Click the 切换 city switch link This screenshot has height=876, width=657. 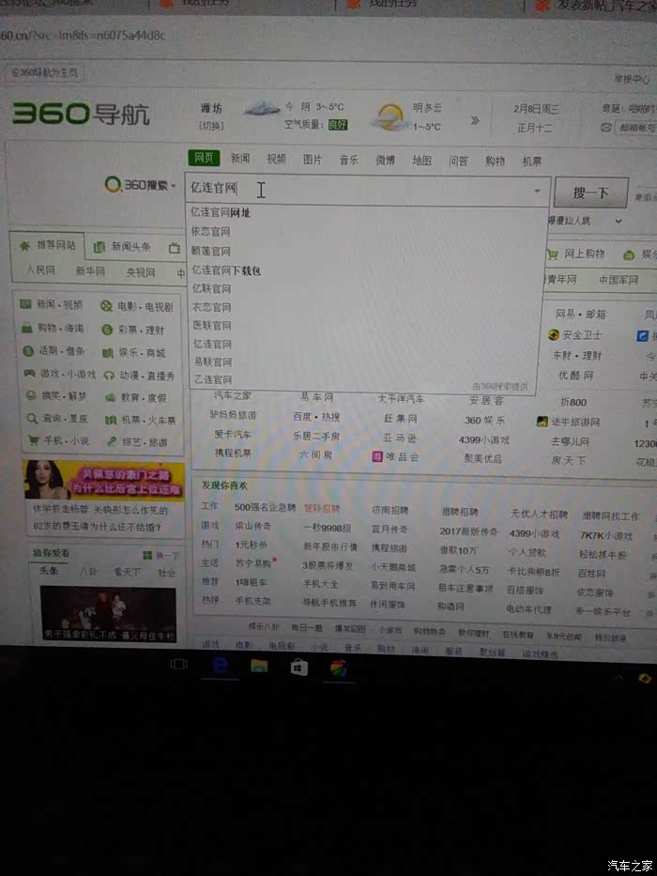[211, 126]
